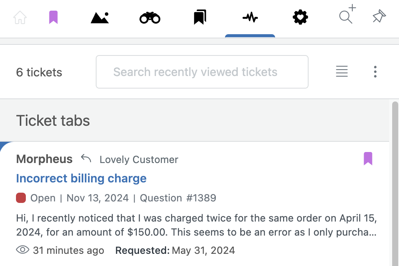Screen dimensions: 399x266
Task: Focus the Search recently viewed tickets field
Action: [x=202, y=72]
